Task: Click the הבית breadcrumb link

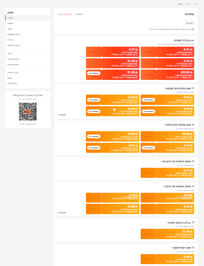Action: 189,4
